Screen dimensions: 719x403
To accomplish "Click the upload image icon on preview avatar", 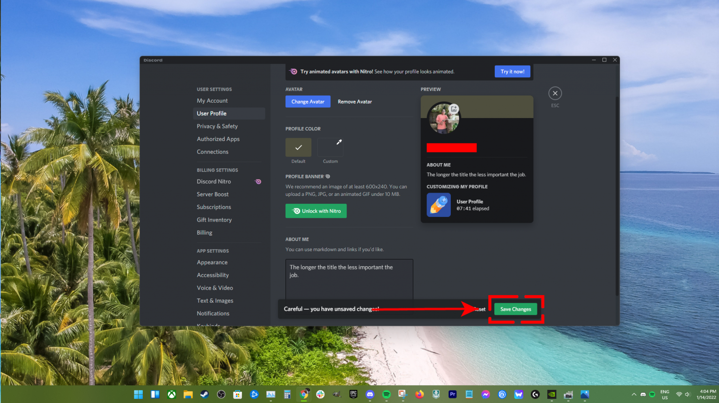I will (x=454, y=109).
